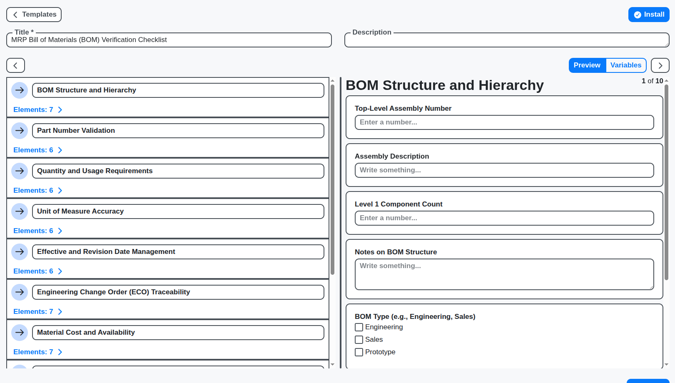The height and width of the screenshot is (383, 675).
Task: Click inside the Top-Level Assembly Number field
Action: click(x=504, y=122)
